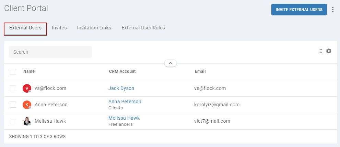This screenshot has width=340, height=147.
Task: Click into the Search field
Action: (50, 52)
